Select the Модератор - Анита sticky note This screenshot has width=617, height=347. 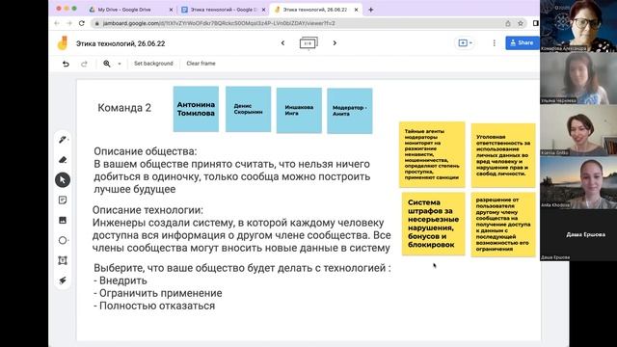click(350, 111)
